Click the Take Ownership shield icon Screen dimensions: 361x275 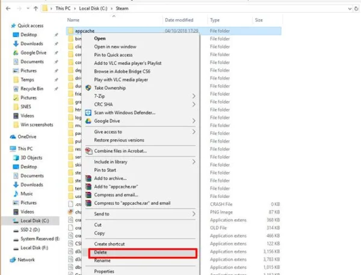(x=88, y=88)
